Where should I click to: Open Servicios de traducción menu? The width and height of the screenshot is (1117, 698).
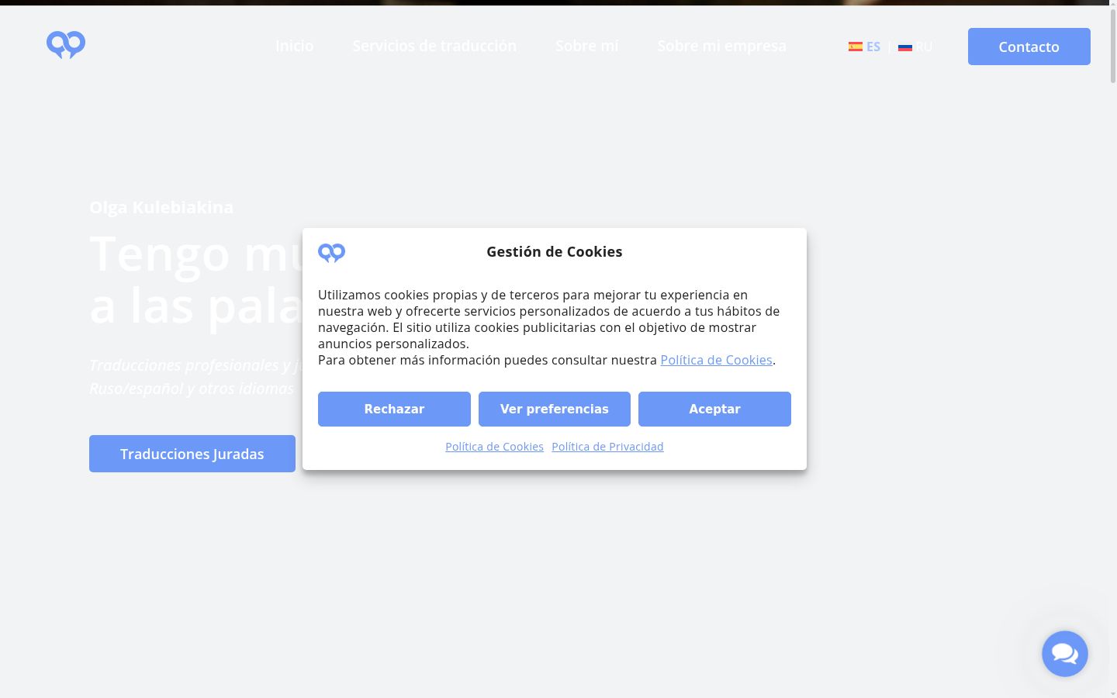pyautogui.click(x=434, y=46)
